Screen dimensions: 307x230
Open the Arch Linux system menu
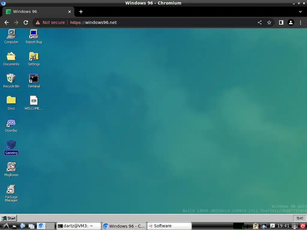click(x=5, y=226)
